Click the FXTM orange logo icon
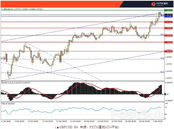This screenshot has width=174, height=129. coord(154,4)
